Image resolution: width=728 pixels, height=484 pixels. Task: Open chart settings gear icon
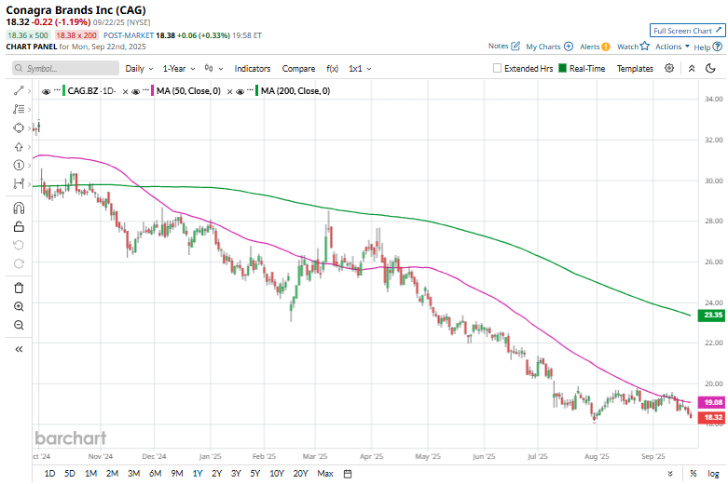tap(669, 68)
